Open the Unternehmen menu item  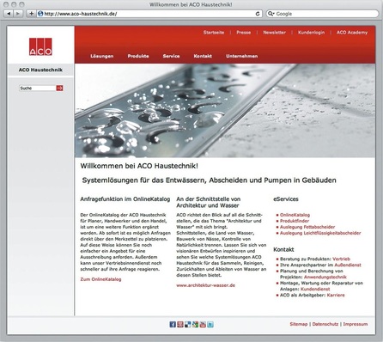pyautogui.click(x=242, y=56)
